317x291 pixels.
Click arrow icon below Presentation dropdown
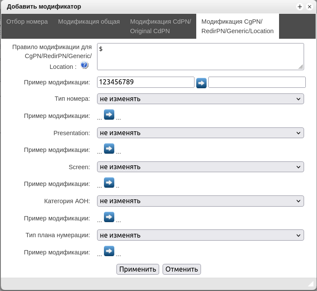(109, 149)
